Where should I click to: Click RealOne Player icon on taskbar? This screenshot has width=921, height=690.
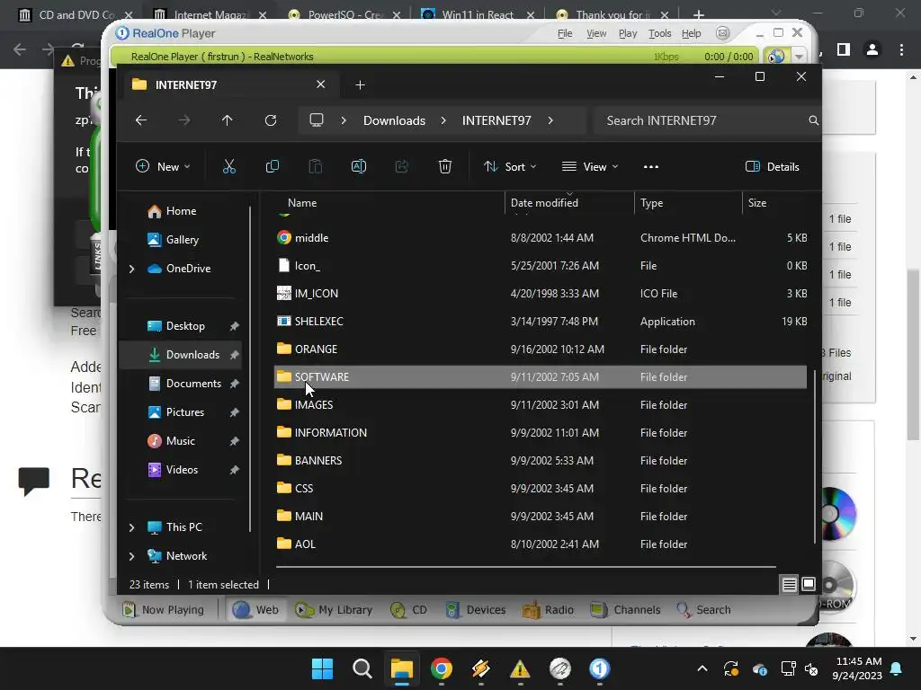599,668
